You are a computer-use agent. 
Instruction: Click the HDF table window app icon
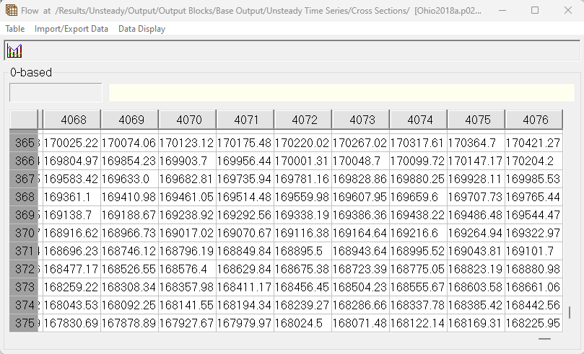(x=12, y=10)
